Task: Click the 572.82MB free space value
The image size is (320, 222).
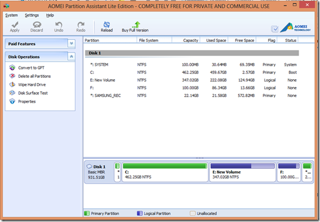Action: pos(246,96)
